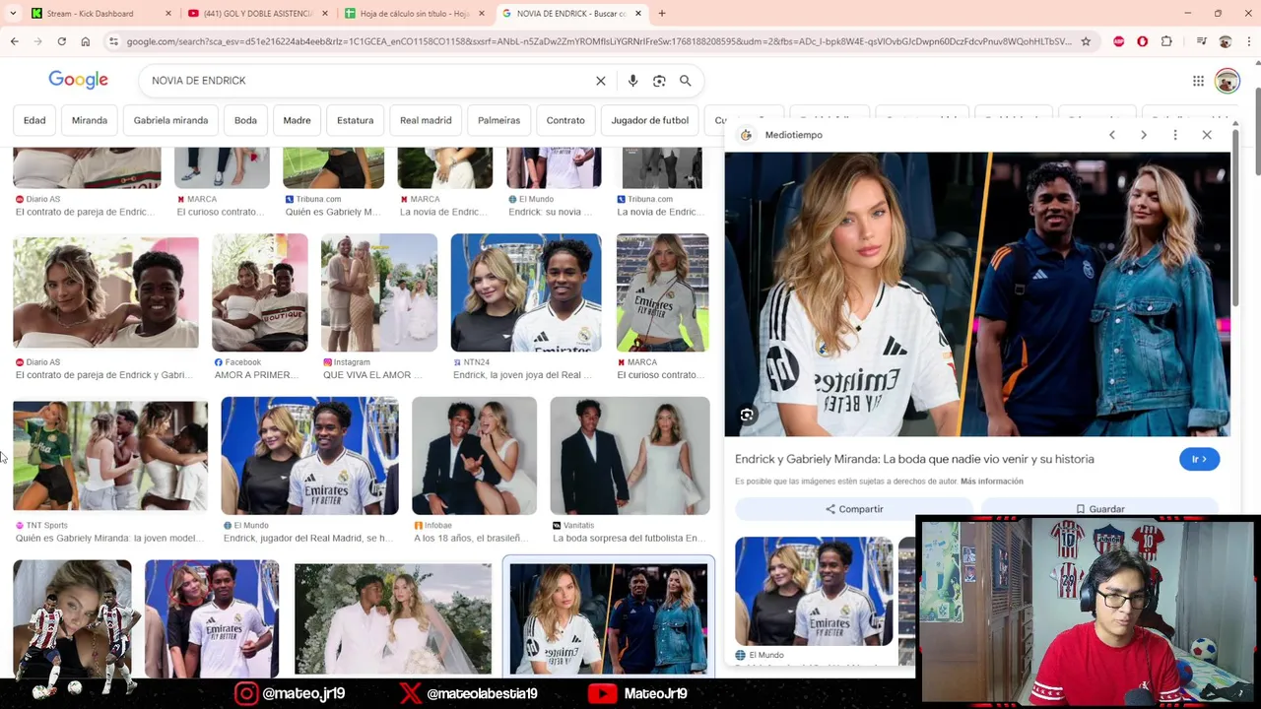Filter results by the Real madrid chip
The image size is (1261, 709).
[x=426, y=120]
